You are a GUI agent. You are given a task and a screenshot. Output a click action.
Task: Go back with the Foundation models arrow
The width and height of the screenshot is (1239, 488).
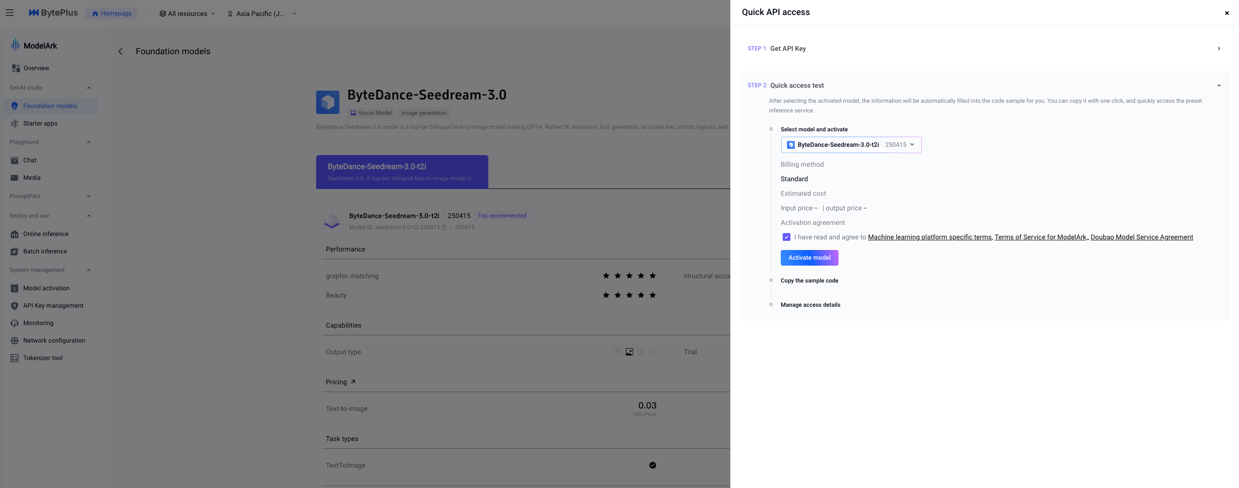click(120, 51)
